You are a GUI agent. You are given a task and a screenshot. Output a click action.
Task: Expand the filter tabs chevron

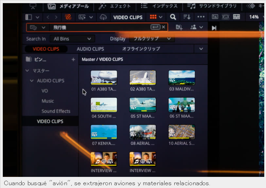[x=201, y=49]
